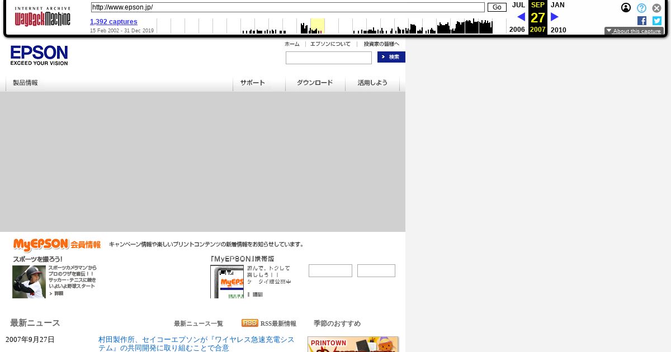
Task: Open RSS最新情報 link
Action: [x=278, y=324]
